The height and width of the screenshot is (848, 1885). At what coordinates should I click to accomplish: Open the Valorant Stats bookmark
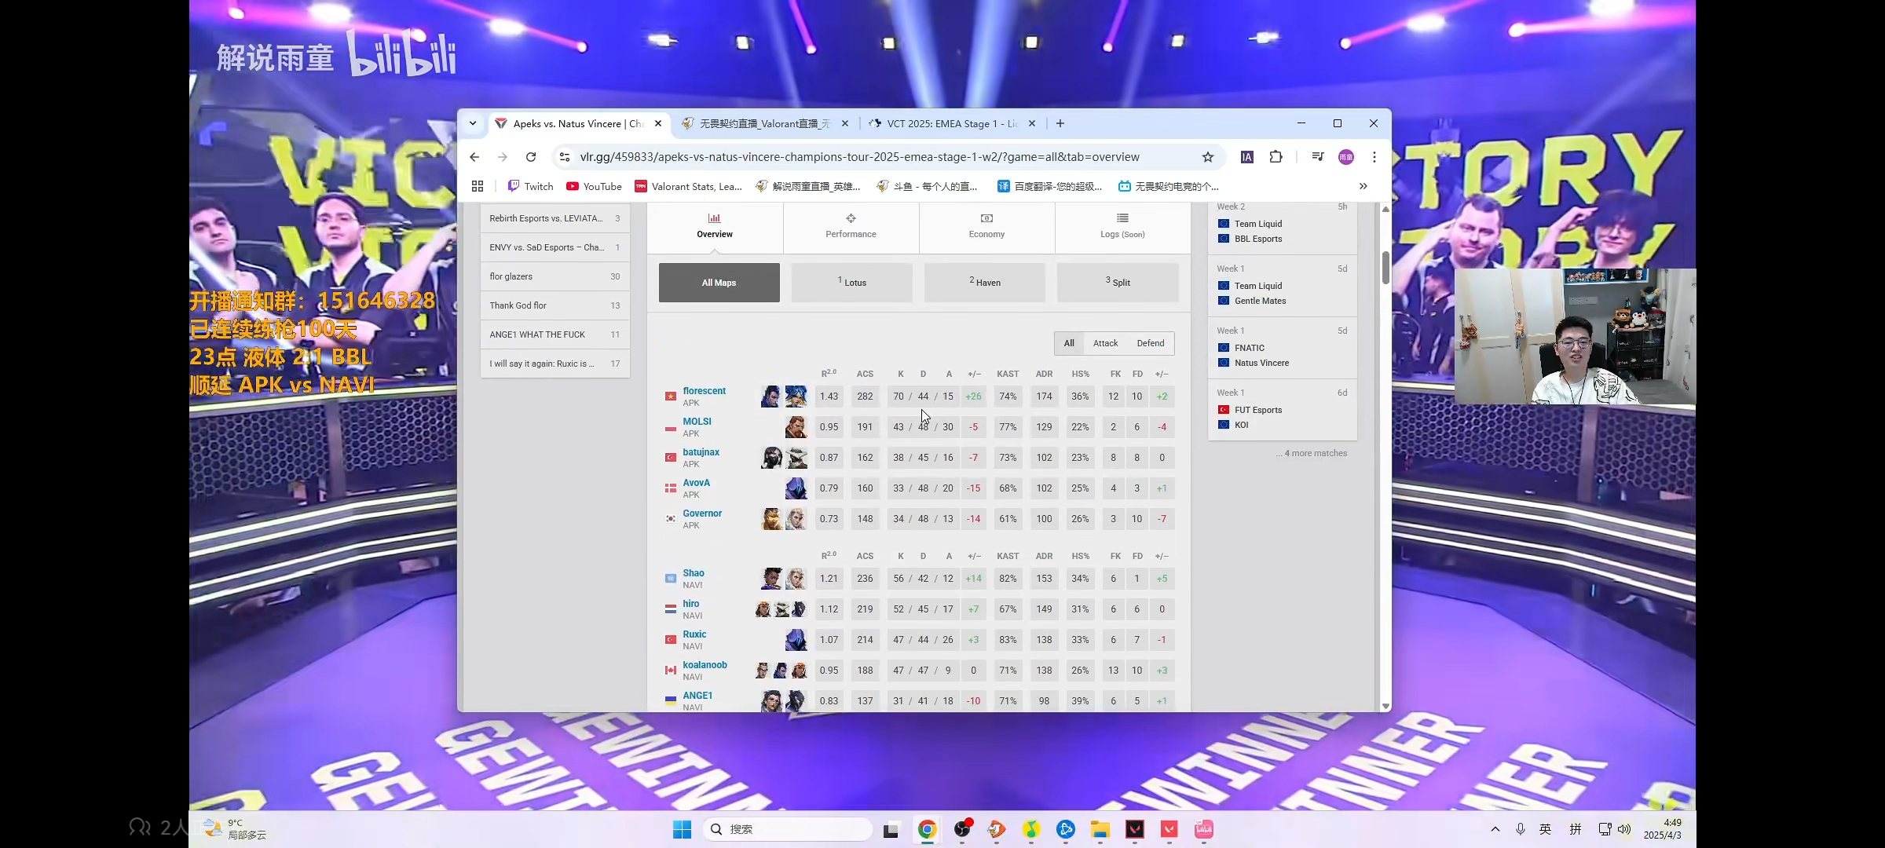tap(689, 186)
